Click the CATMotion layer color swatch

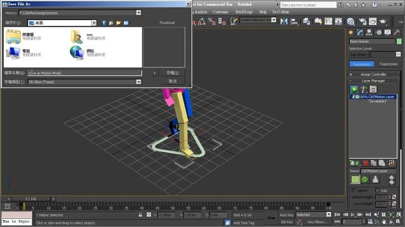tap(355, 179)
